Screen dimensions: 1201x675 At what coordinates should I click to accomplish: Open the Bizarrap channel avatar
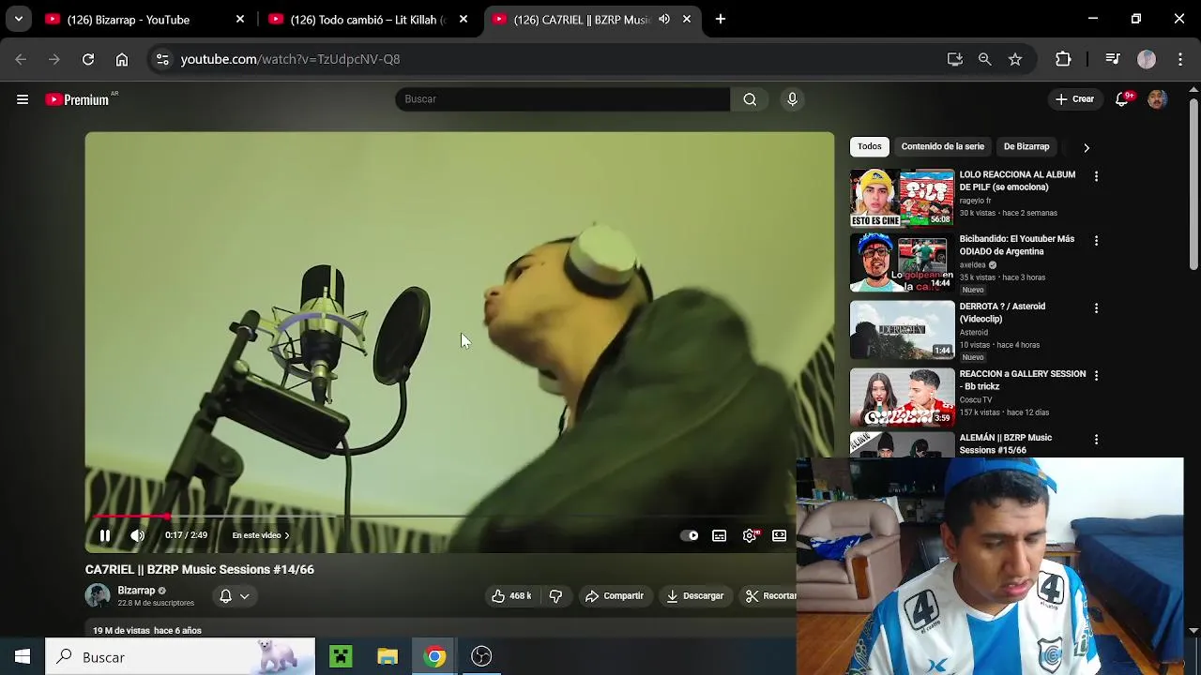(x=98, y=596)
